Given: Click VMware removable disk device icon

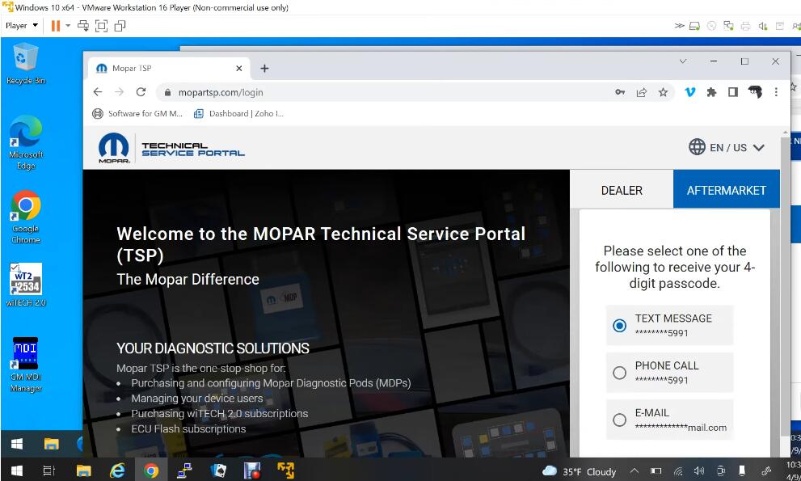Looking at the screenshot, I should (x=694, y=26).
